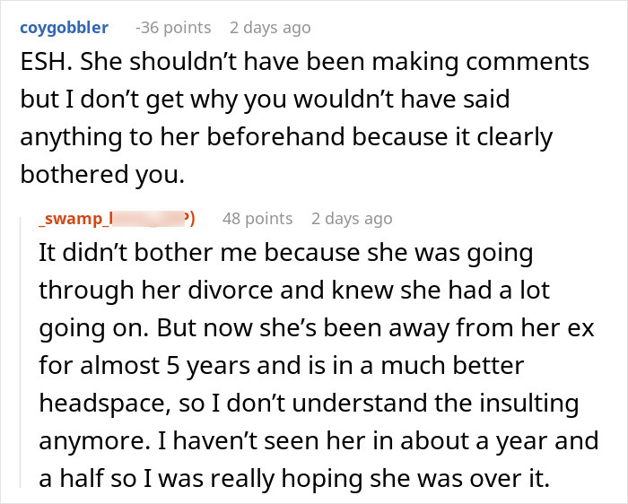This screenshot has width=628, height=504.
Task: Click the line 'anything to her beforehand'
Action: [x=286, y=137]
